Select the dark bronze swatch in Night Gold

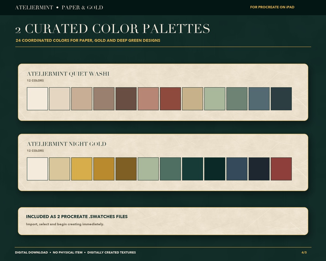tap(126, 169)
